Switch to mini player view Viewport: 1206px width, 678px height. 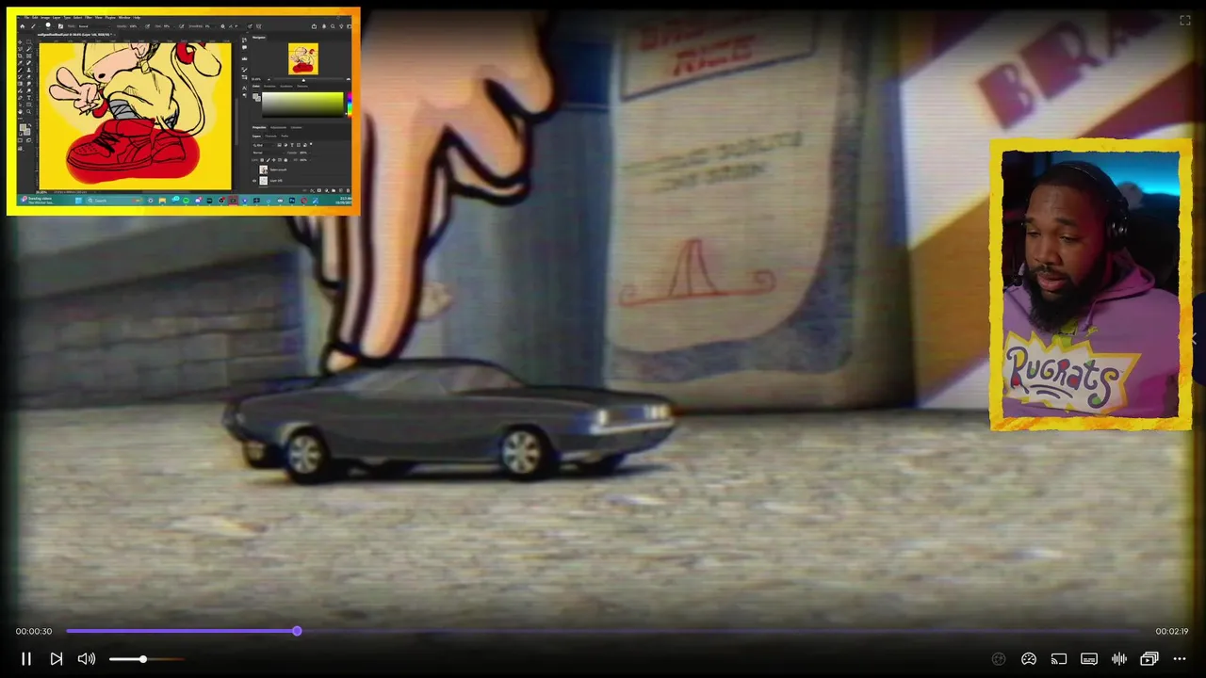click(1149, 659)
